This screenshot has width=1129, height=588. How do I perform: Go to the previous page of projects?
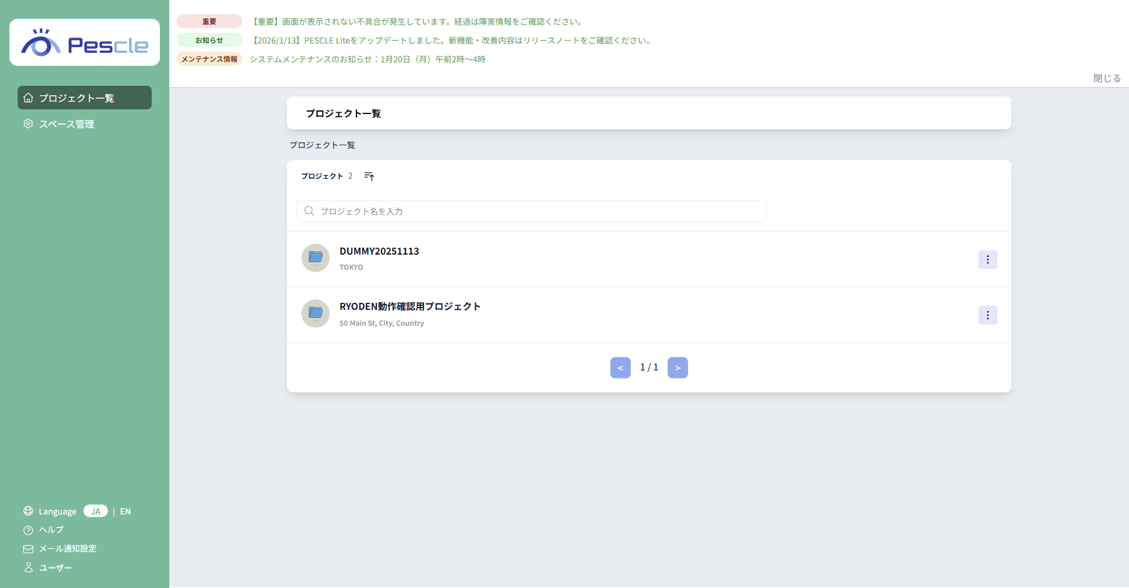click(x=620, y=368)
